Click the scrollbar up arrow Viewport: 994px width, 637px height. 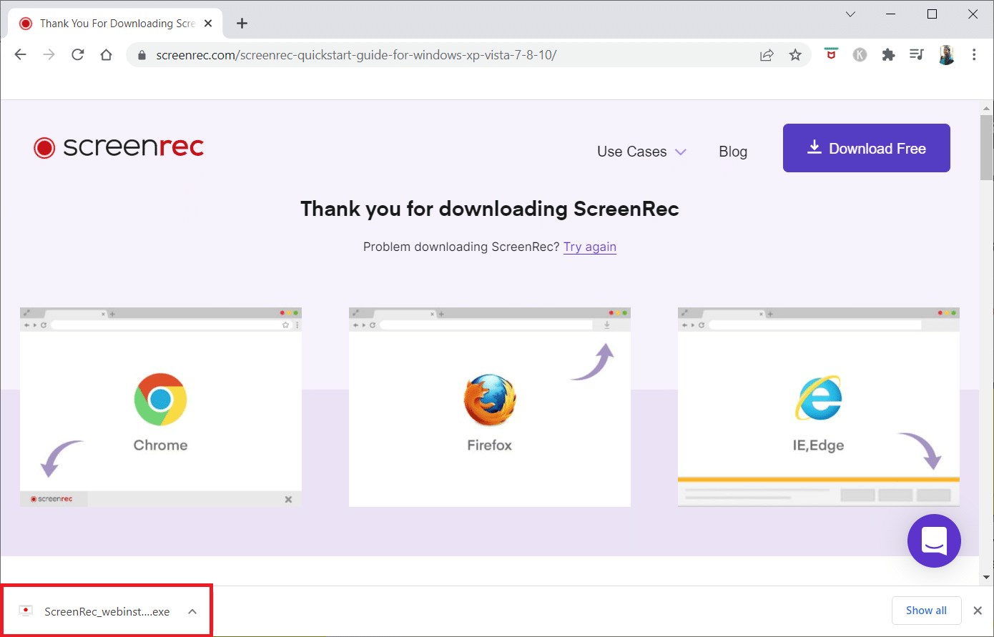(987, 107)
